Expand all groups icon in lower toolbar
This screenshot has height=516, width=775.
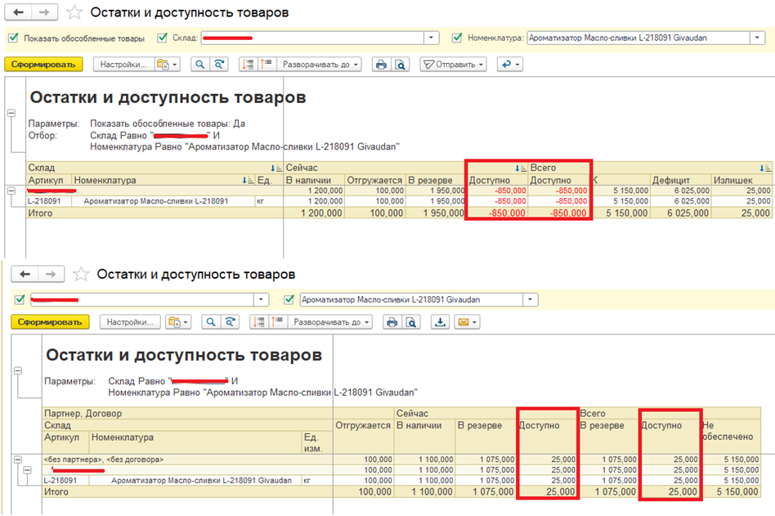(x=278, y=322)
